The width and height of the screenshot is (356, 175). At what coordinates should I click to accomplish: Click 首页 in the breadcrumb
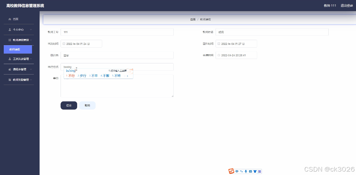click(193, 20)
